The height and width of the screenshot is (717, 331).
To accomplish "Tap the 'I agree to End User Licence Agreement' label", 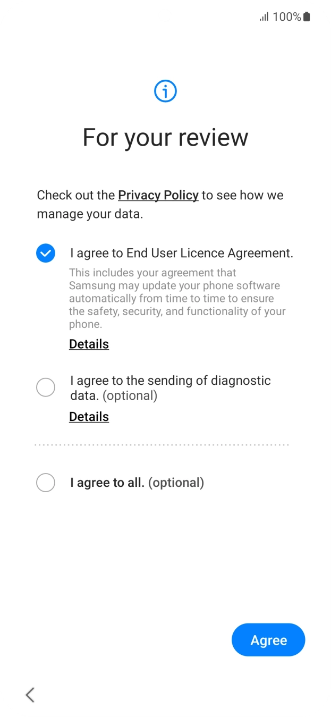I will click(181, 253).
